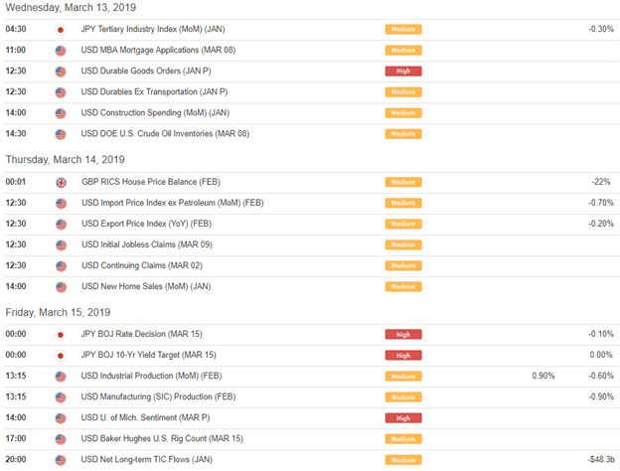Click -$48.3b value for TIC Flows

601,459
